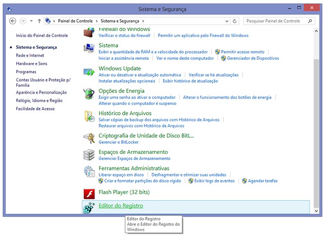Click the Windows Update icon

pyautogui.click(x=89, y=72)
